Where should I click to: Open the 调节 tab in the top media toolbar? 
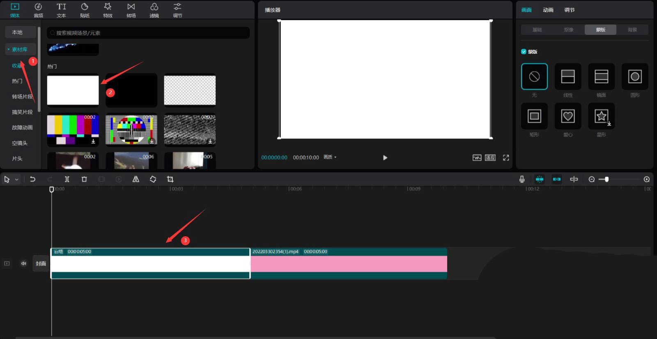(177, 10)
